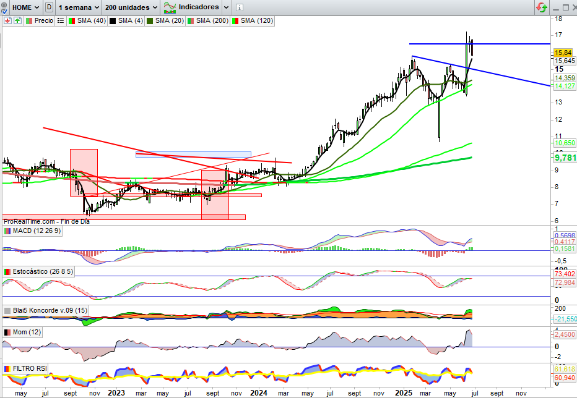This screenshot has width=577, height=398.
Task: Open the Indicadores panel
Action: click(191, 7)
